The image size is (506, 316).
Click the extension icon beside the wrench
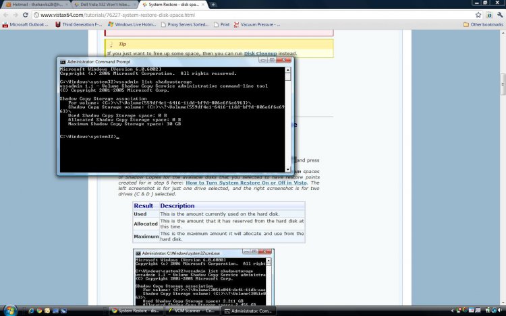tap(489, 15)
